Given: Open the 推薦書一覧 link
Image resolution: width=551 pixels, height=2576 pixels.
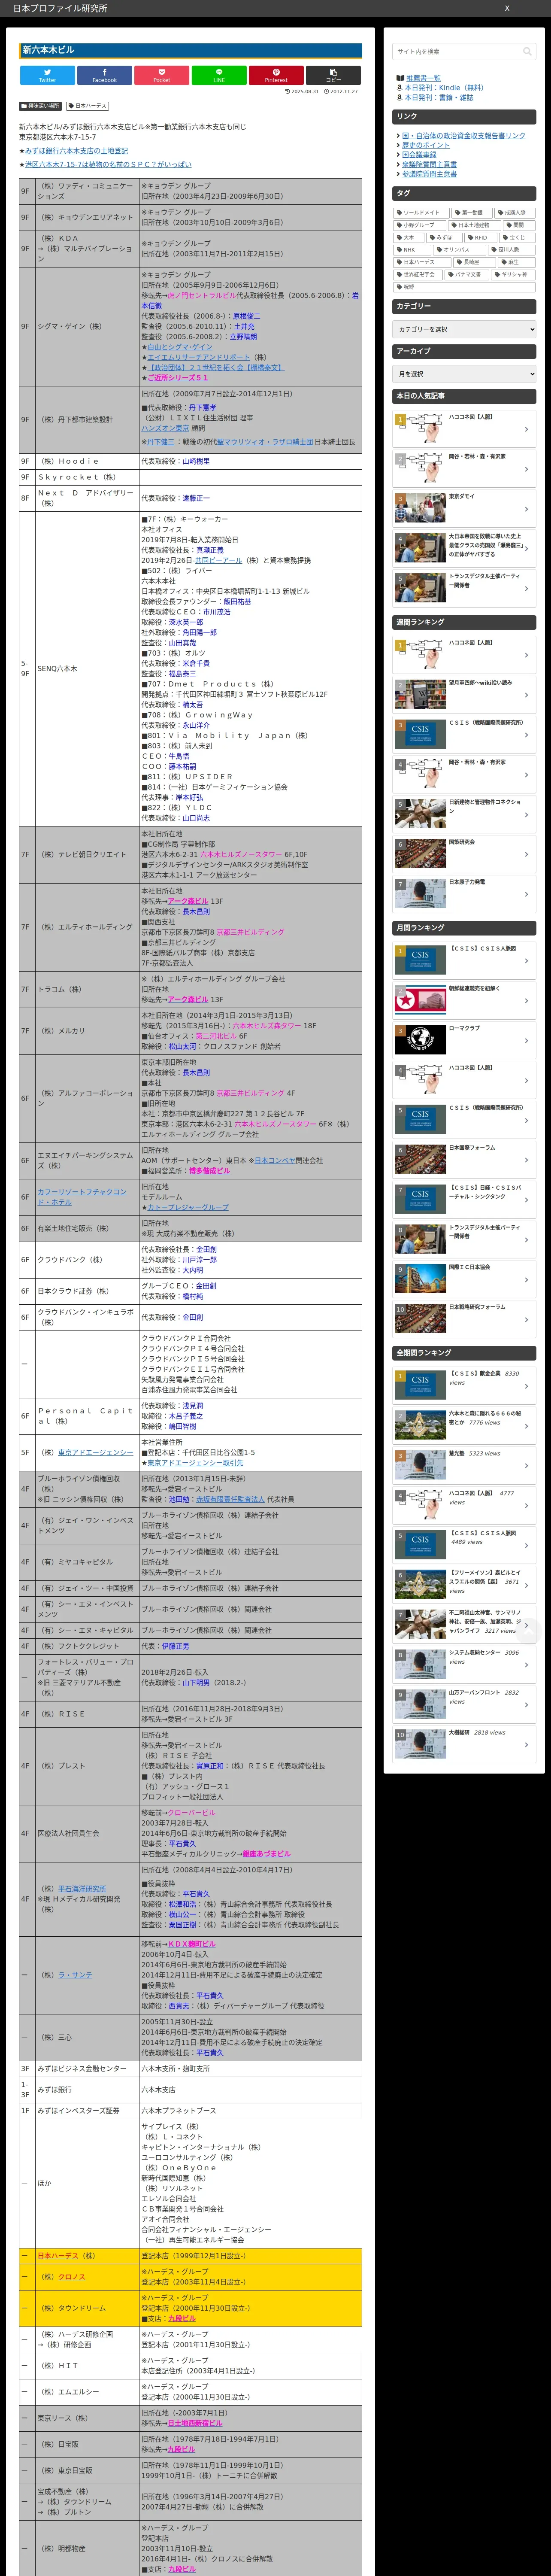Looking at the screenshot, I should tap(423, 78).
